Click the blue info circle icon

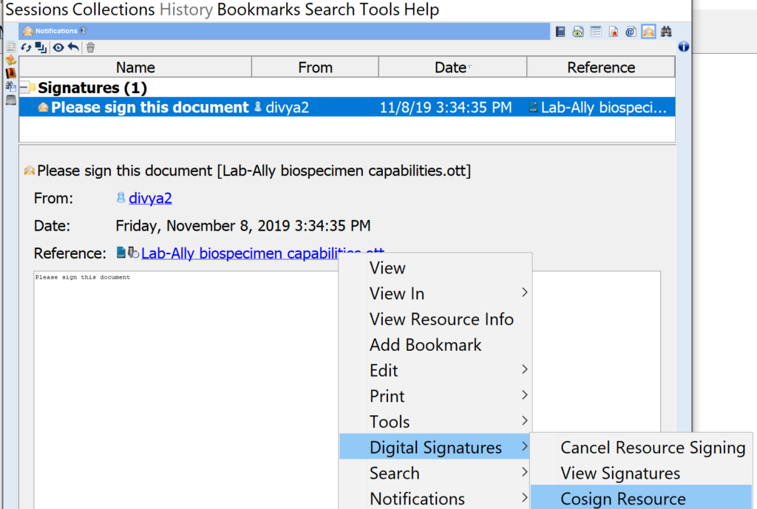click(684, 47)
